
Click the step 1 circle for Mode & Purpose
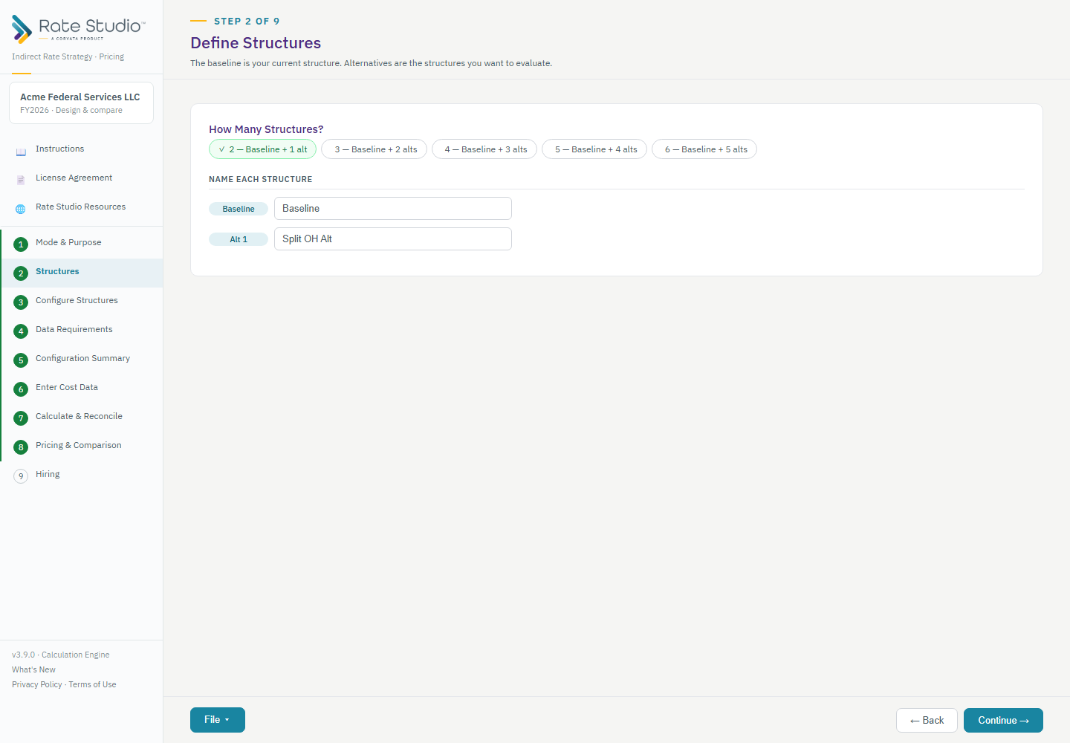[x=21, y=244]
